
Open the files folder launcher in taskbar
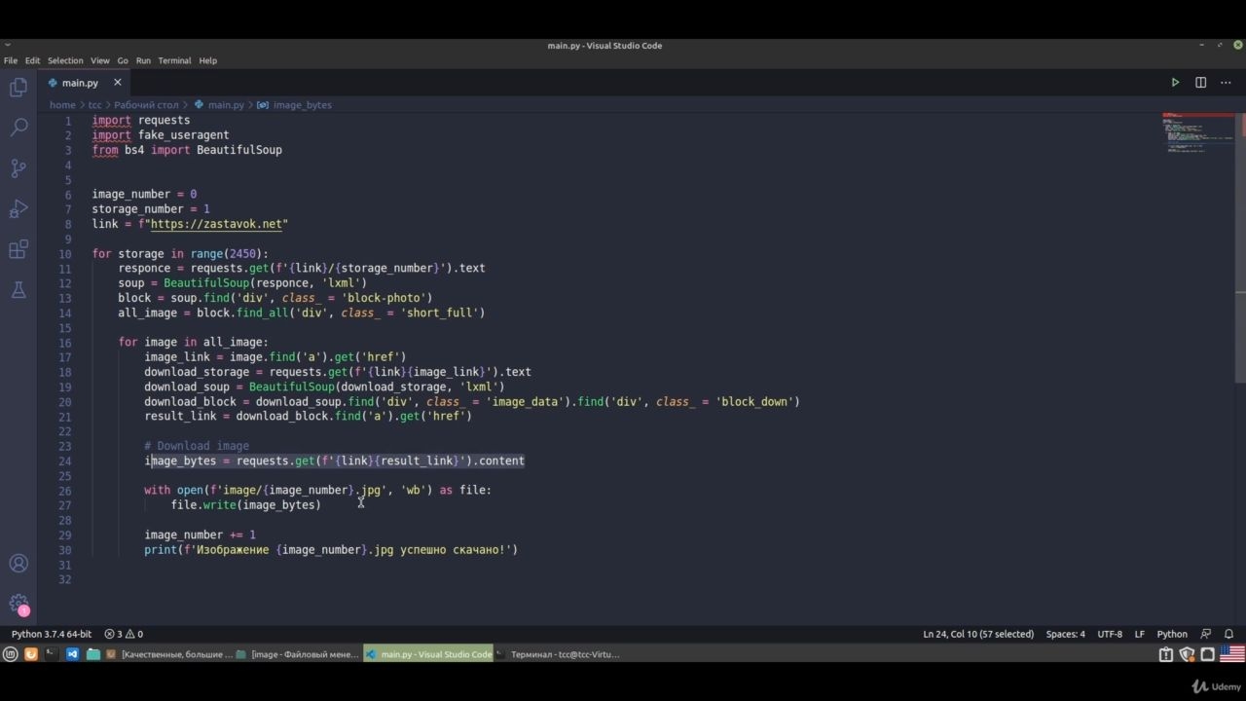(x=93, y=654)
